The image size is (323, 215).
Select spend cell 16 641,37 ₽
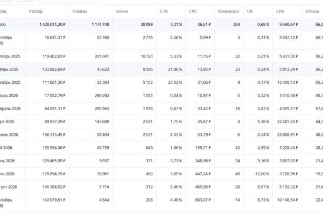tap(55, 38)
